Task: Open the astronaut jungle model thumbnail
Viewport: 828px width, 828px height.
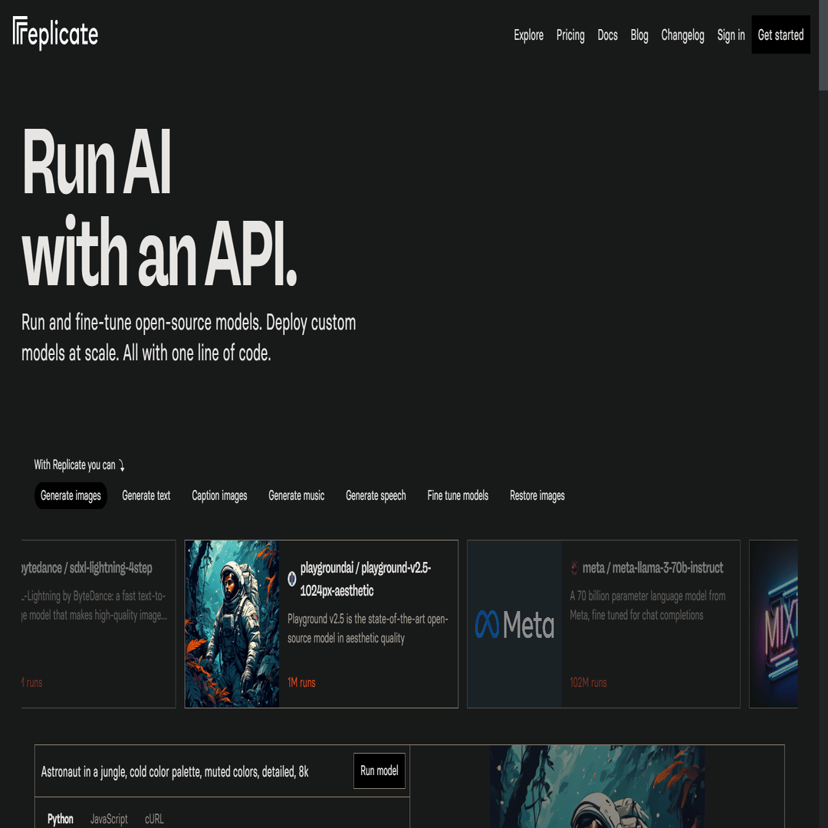Action: 232,623
